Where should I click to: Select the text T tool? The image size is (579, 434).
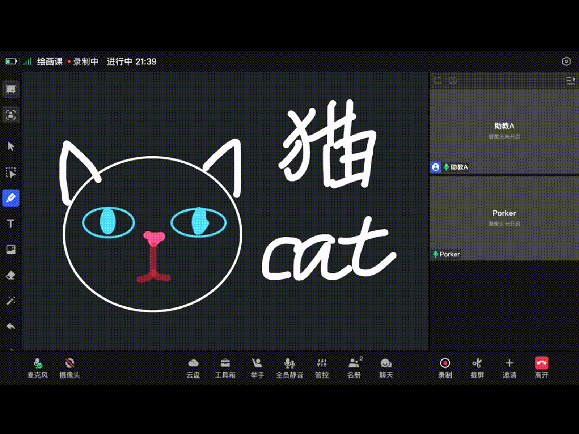[11, 224]
